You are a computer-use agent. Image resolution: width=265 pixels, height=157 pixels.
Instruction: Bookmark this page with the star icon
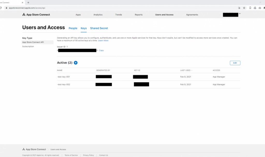click(x=244, y=8)
